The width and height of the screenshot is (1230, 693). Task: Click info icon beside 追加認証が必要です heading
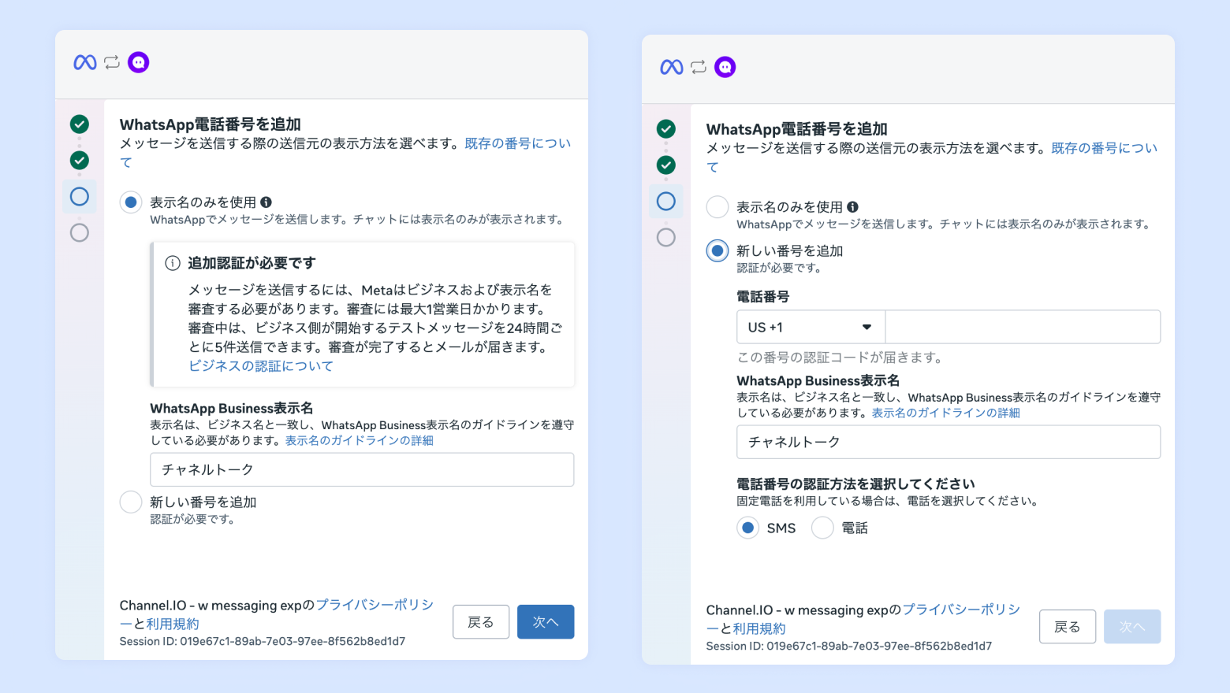coord(172,263)
